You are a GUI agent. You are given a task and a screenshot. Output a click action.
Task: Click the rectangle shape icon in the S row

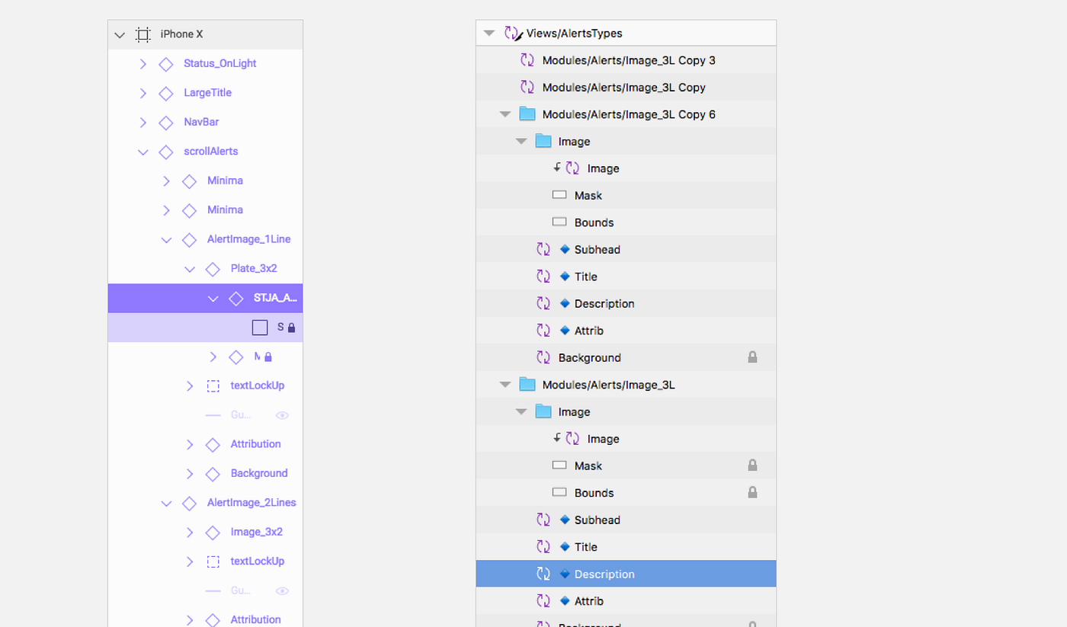(260, 328)
